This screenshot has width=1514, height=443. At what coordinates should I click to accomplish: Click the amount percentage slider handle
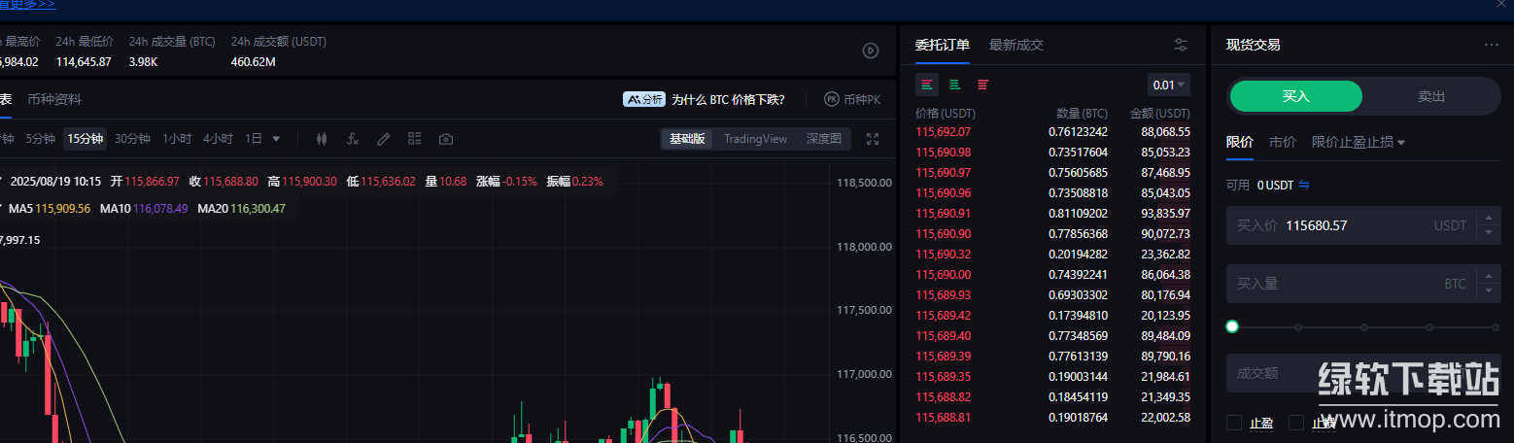pyautogui.click(x=1233, y=326)
